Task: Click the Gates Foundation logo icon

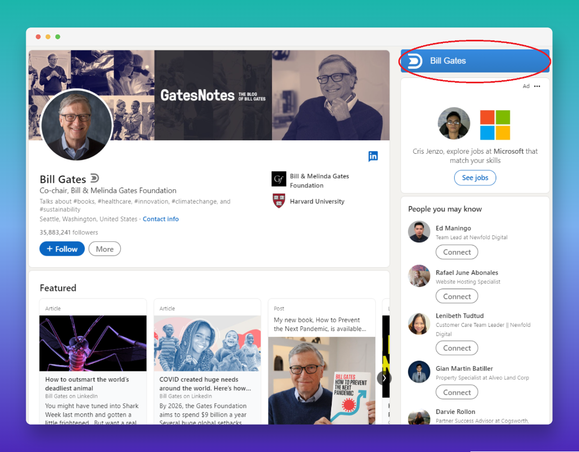Action: 279,179
